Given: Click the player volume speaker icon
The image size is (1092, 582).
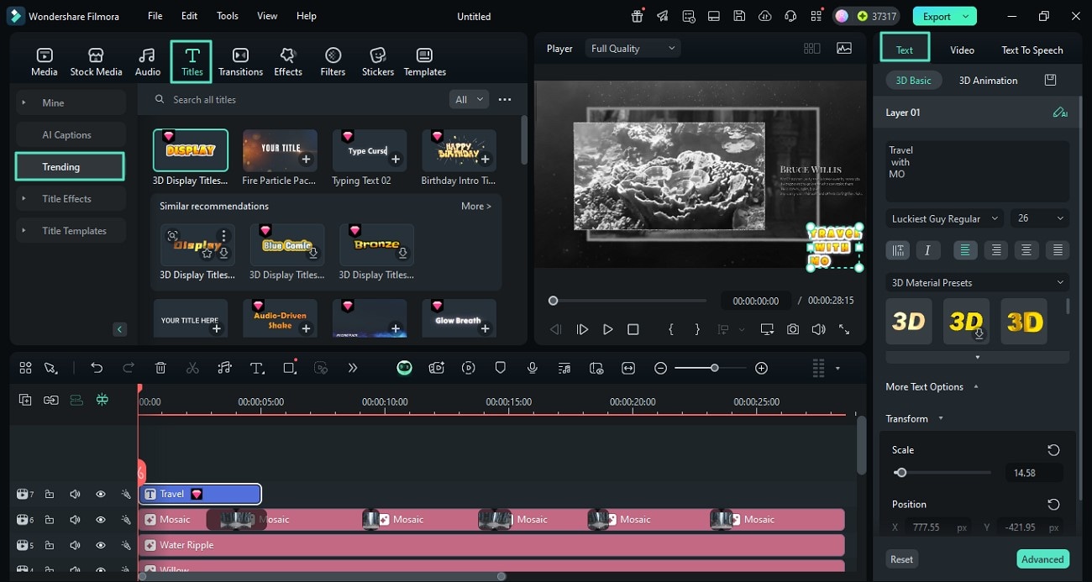Looking at the screenshot, I should 819,330.
